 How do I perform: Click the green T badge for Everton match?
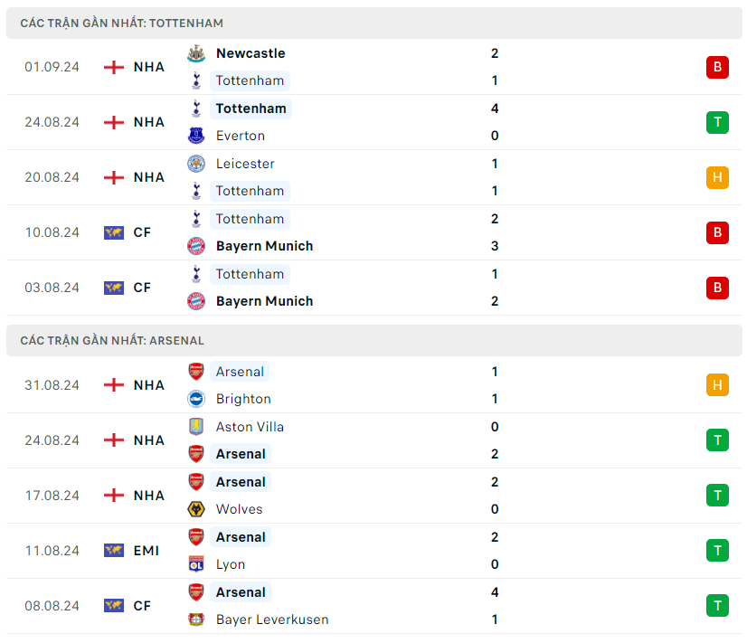[717, 122]
